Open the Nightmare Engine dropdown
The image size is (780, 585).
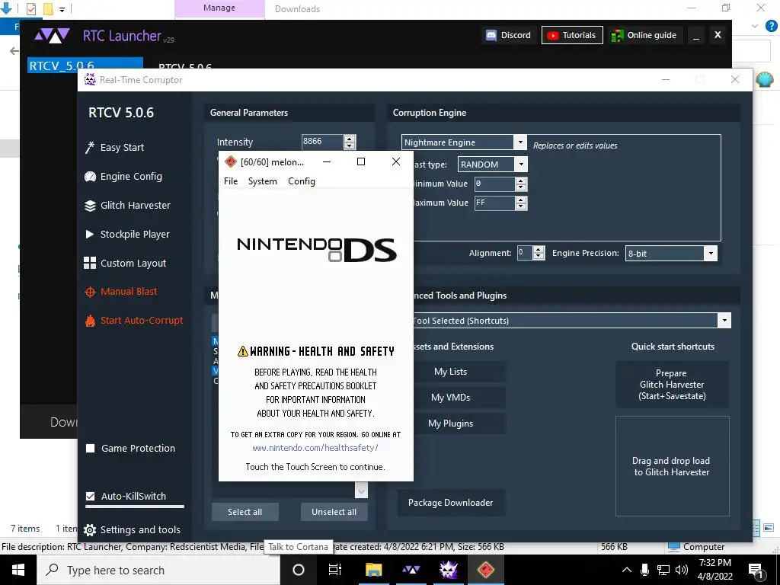[x=519, y=142]
